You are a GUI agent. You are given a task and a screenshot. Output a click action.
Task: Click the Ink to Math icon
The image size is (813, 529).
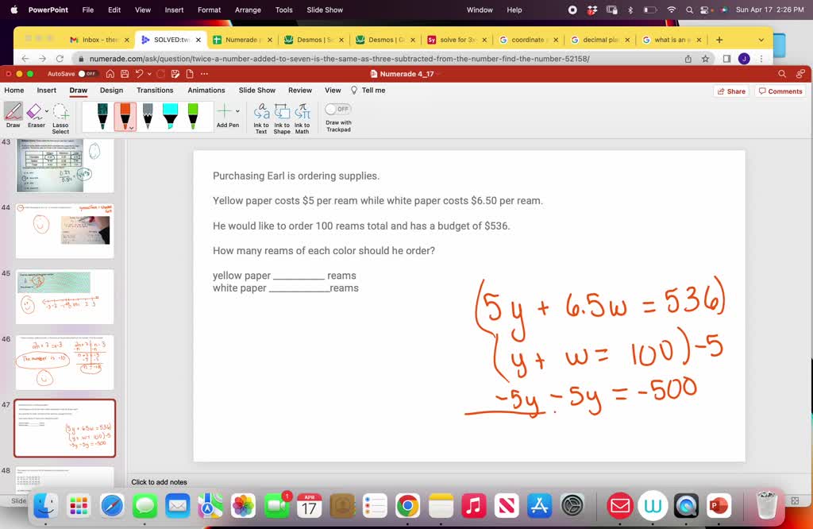tap(302, 118)
